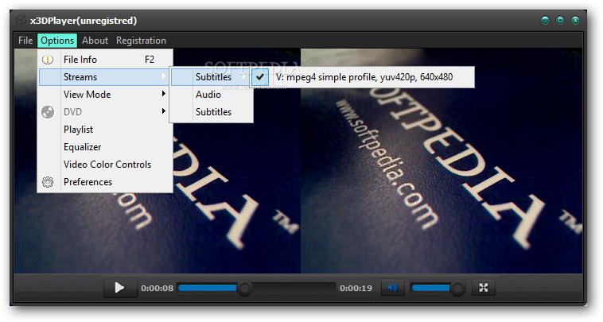Select Audio in Streams submenu
The height and width of the screenshot is (322, 603).
click(211, 95)
